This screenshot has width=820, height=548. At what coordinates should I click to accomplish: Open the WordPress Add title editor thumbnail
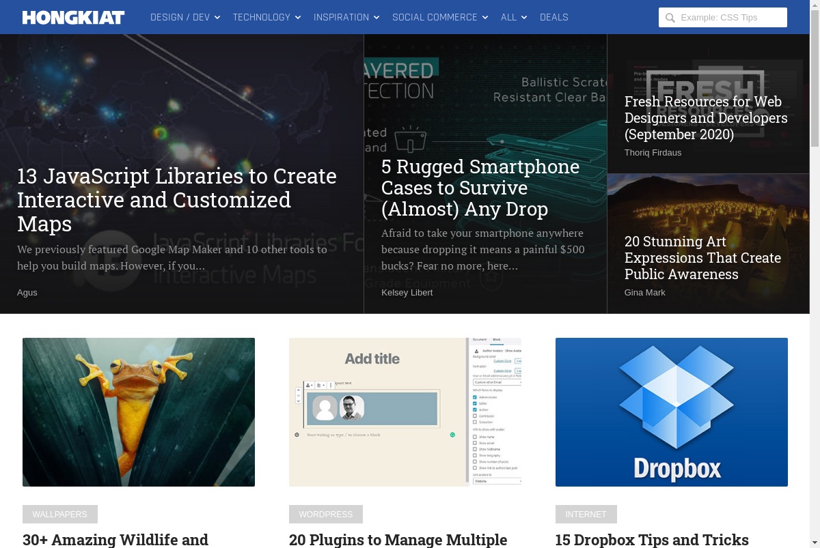click(x=405, y=412)
